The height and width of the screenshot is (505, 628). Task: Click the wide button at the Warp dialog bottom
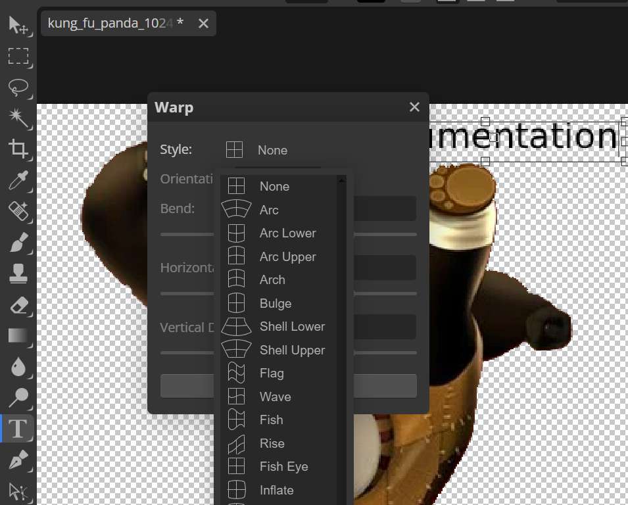385,386
